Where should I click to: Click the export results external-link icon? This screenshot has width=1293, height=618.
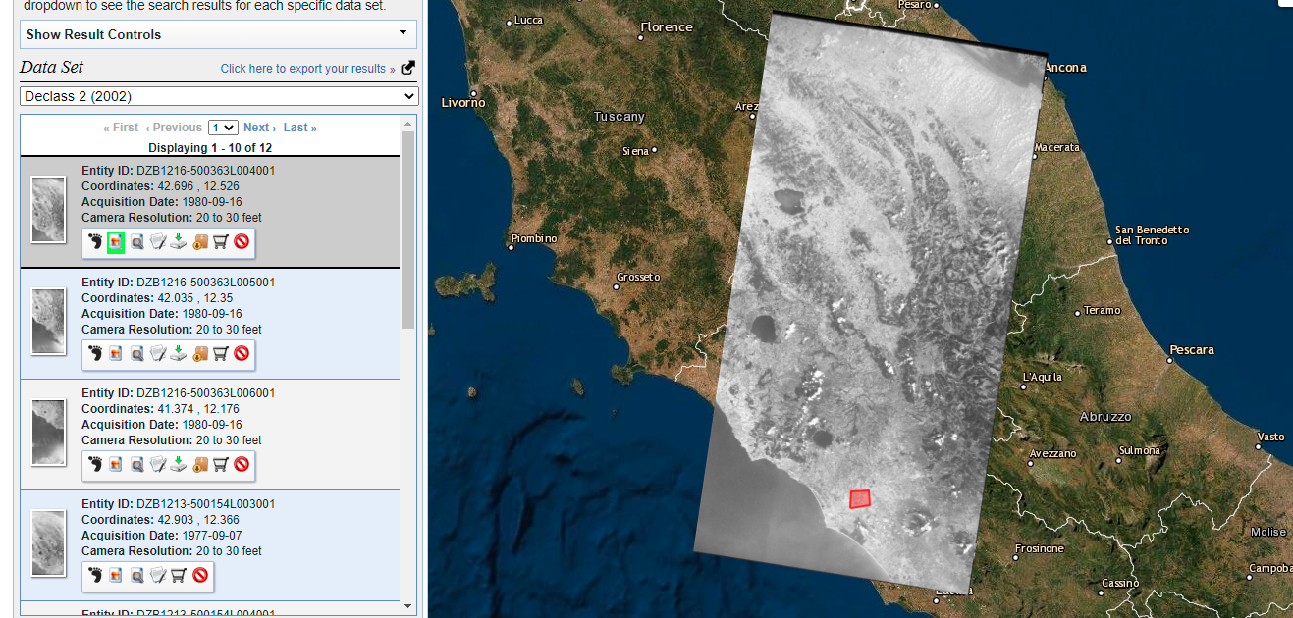click(x=408, y=68)
